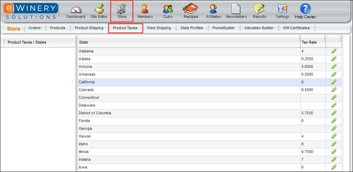Screen dimensions: 353x172
Task: Open the Members icon
Action: click(x=145, y=9)
